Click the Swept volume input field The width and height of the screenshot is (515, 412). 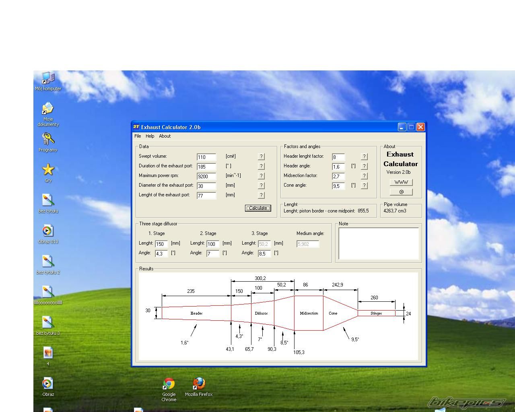(206, 157)
